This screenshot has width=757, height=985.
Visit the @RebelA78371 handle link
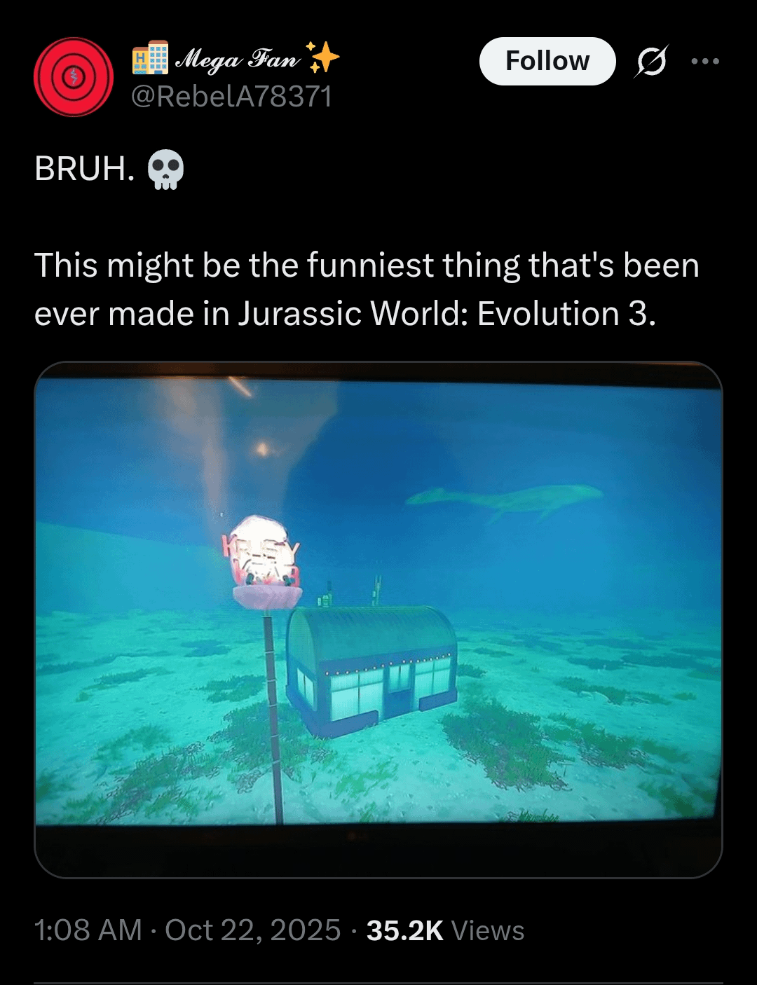[x=232, y=97]
